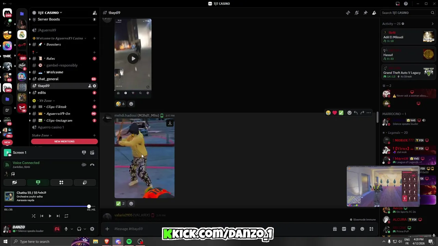The height and width of the screenshot is (246, 438).
Task: Click the song progress slider knob
Action: pyautogui.click(x=89, y=206)
